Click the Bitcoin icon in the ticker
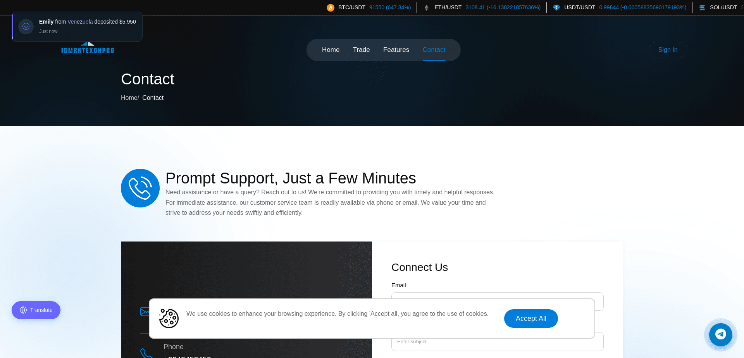744x358 pixels. (x=330, y=8)
